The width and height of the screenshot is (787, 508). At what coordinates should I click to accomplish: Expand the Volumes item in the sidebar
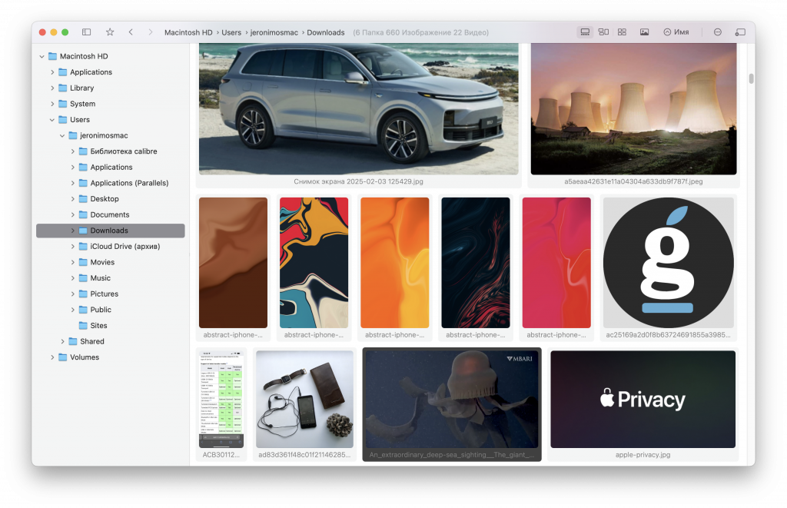coord(51,357)
